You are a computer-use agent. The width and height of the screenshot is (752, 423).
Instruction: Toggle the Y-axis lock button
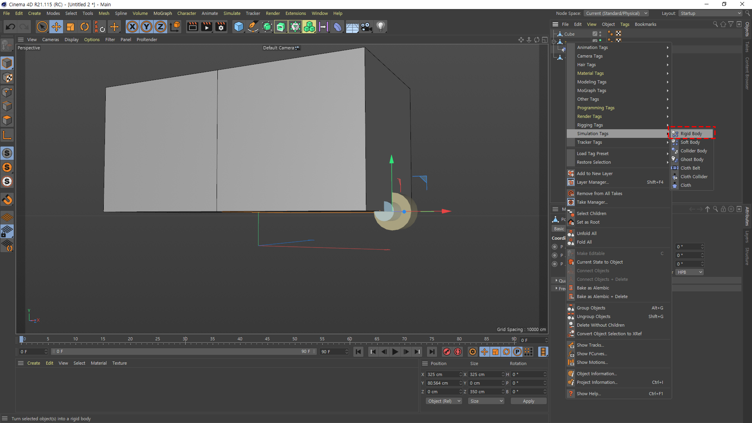pyautogui.click(x=146, y=27)
